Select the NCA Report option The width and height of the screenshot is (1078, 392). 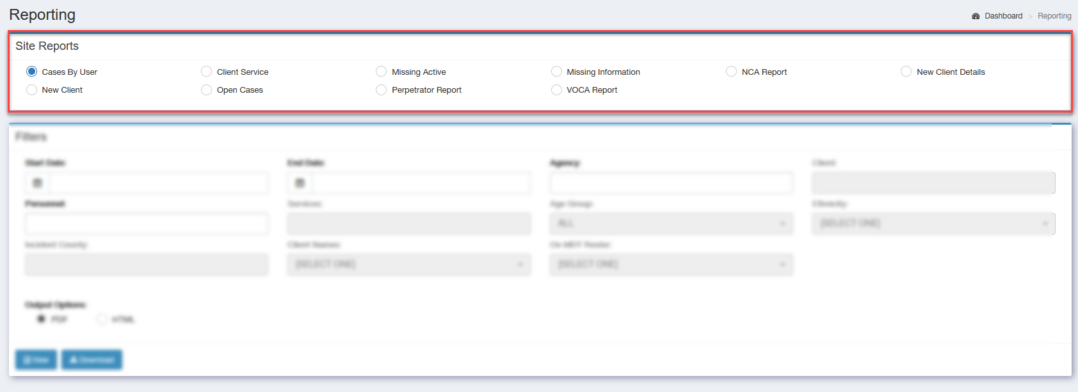[x=731, y=72]
